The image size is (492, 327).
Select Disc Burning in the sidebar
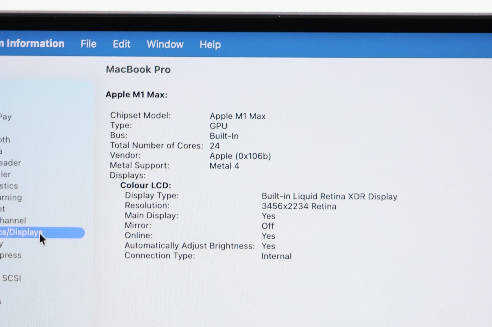(11, 197)
